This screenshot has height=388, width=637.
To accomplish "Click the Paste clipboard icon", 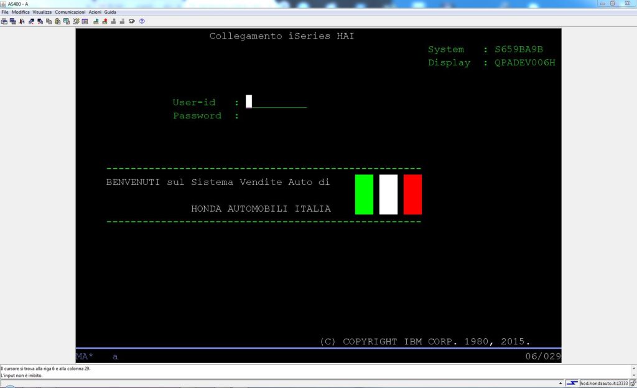I will click(57, 21).
